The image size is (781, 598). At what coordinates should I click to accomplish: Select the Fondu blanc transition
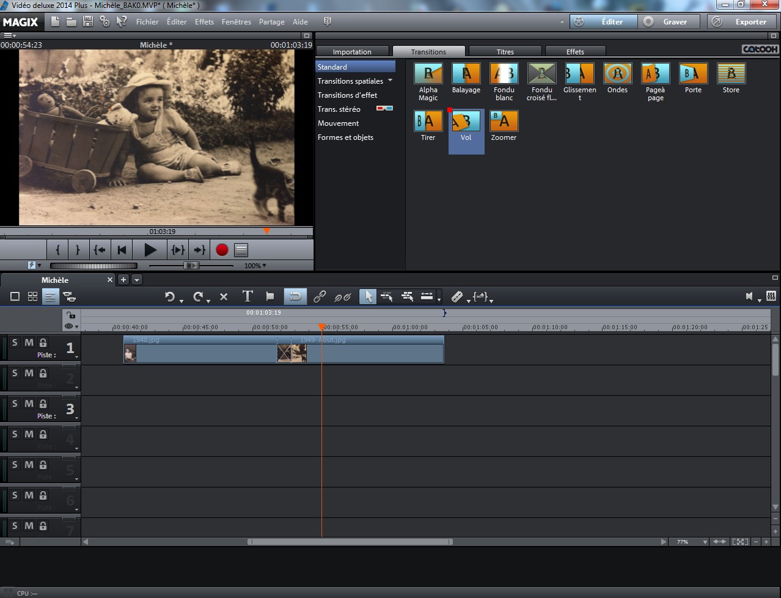coord(504,74)
